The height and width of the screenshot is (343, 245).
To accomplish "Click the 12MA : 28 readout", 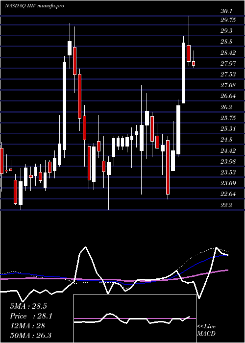I will click(27, 326).
